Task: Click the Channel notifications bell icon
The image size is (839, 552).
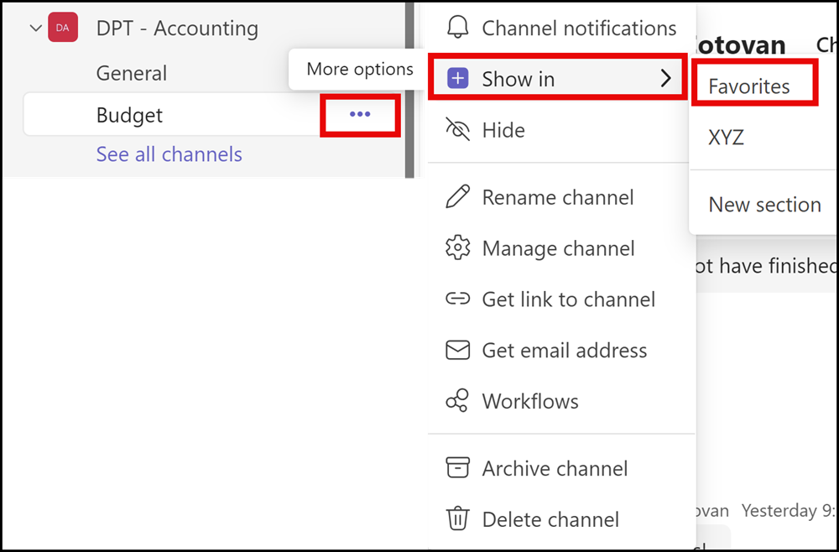Action: (x=457, y=28)
